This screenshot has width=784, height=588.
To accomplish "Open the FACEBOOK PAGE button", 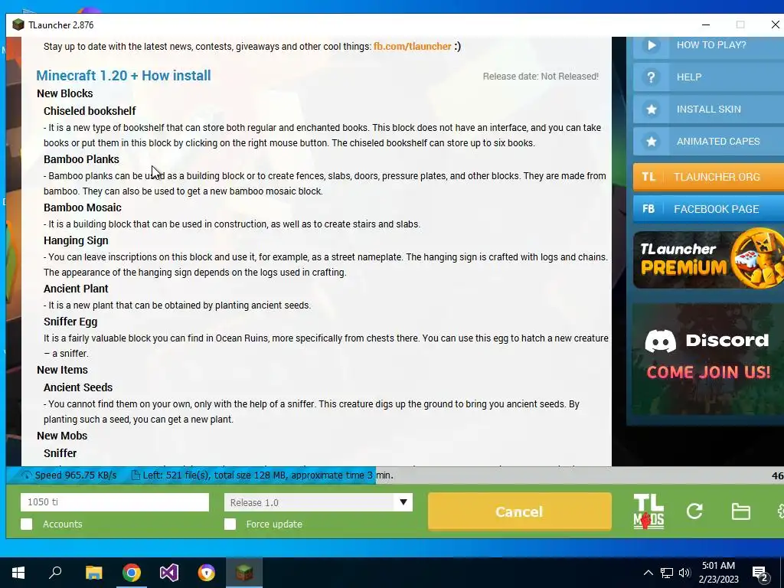I will [x=708, y=209].
